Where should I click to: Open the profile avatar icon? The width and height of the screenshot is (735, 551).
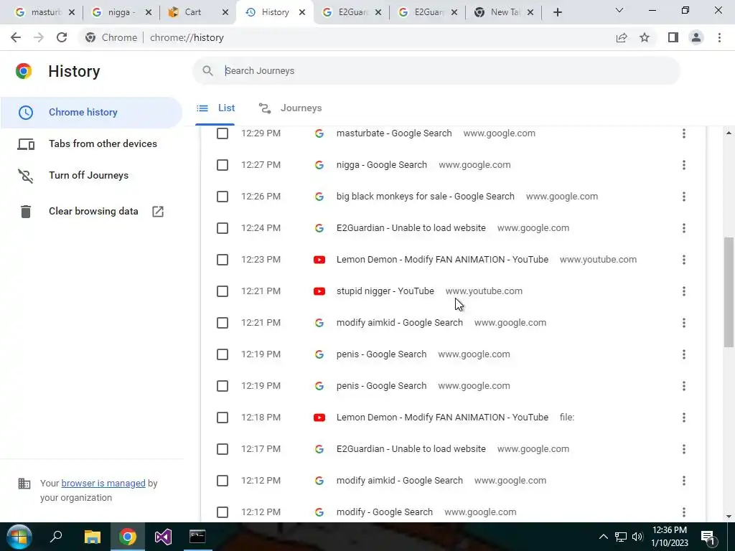696,37
